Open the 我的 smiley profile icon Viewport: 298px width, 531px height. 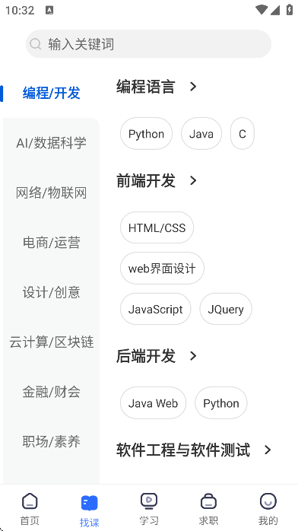tap(268, 501)
